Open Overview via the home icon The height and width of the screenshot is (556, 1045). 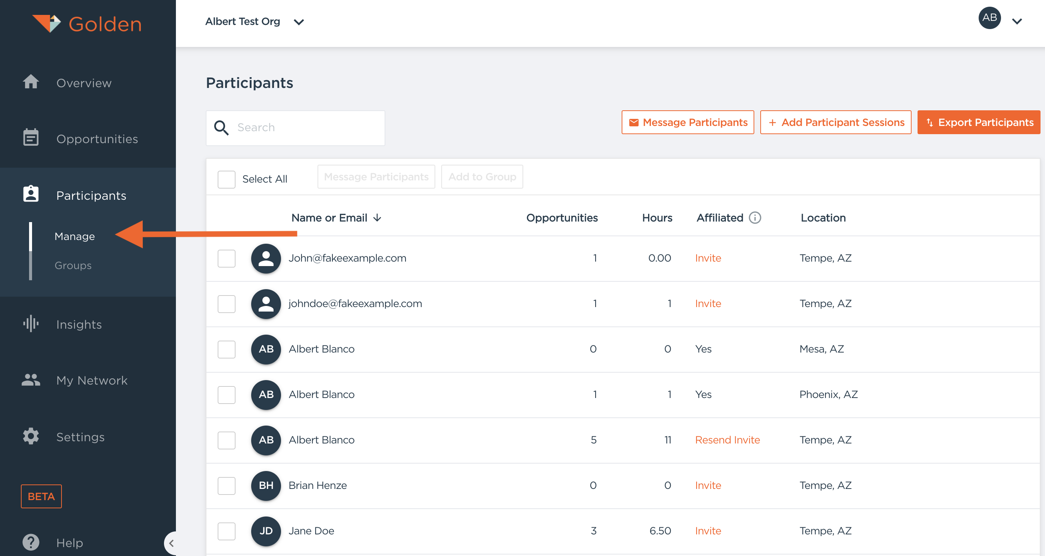[31, 82]
